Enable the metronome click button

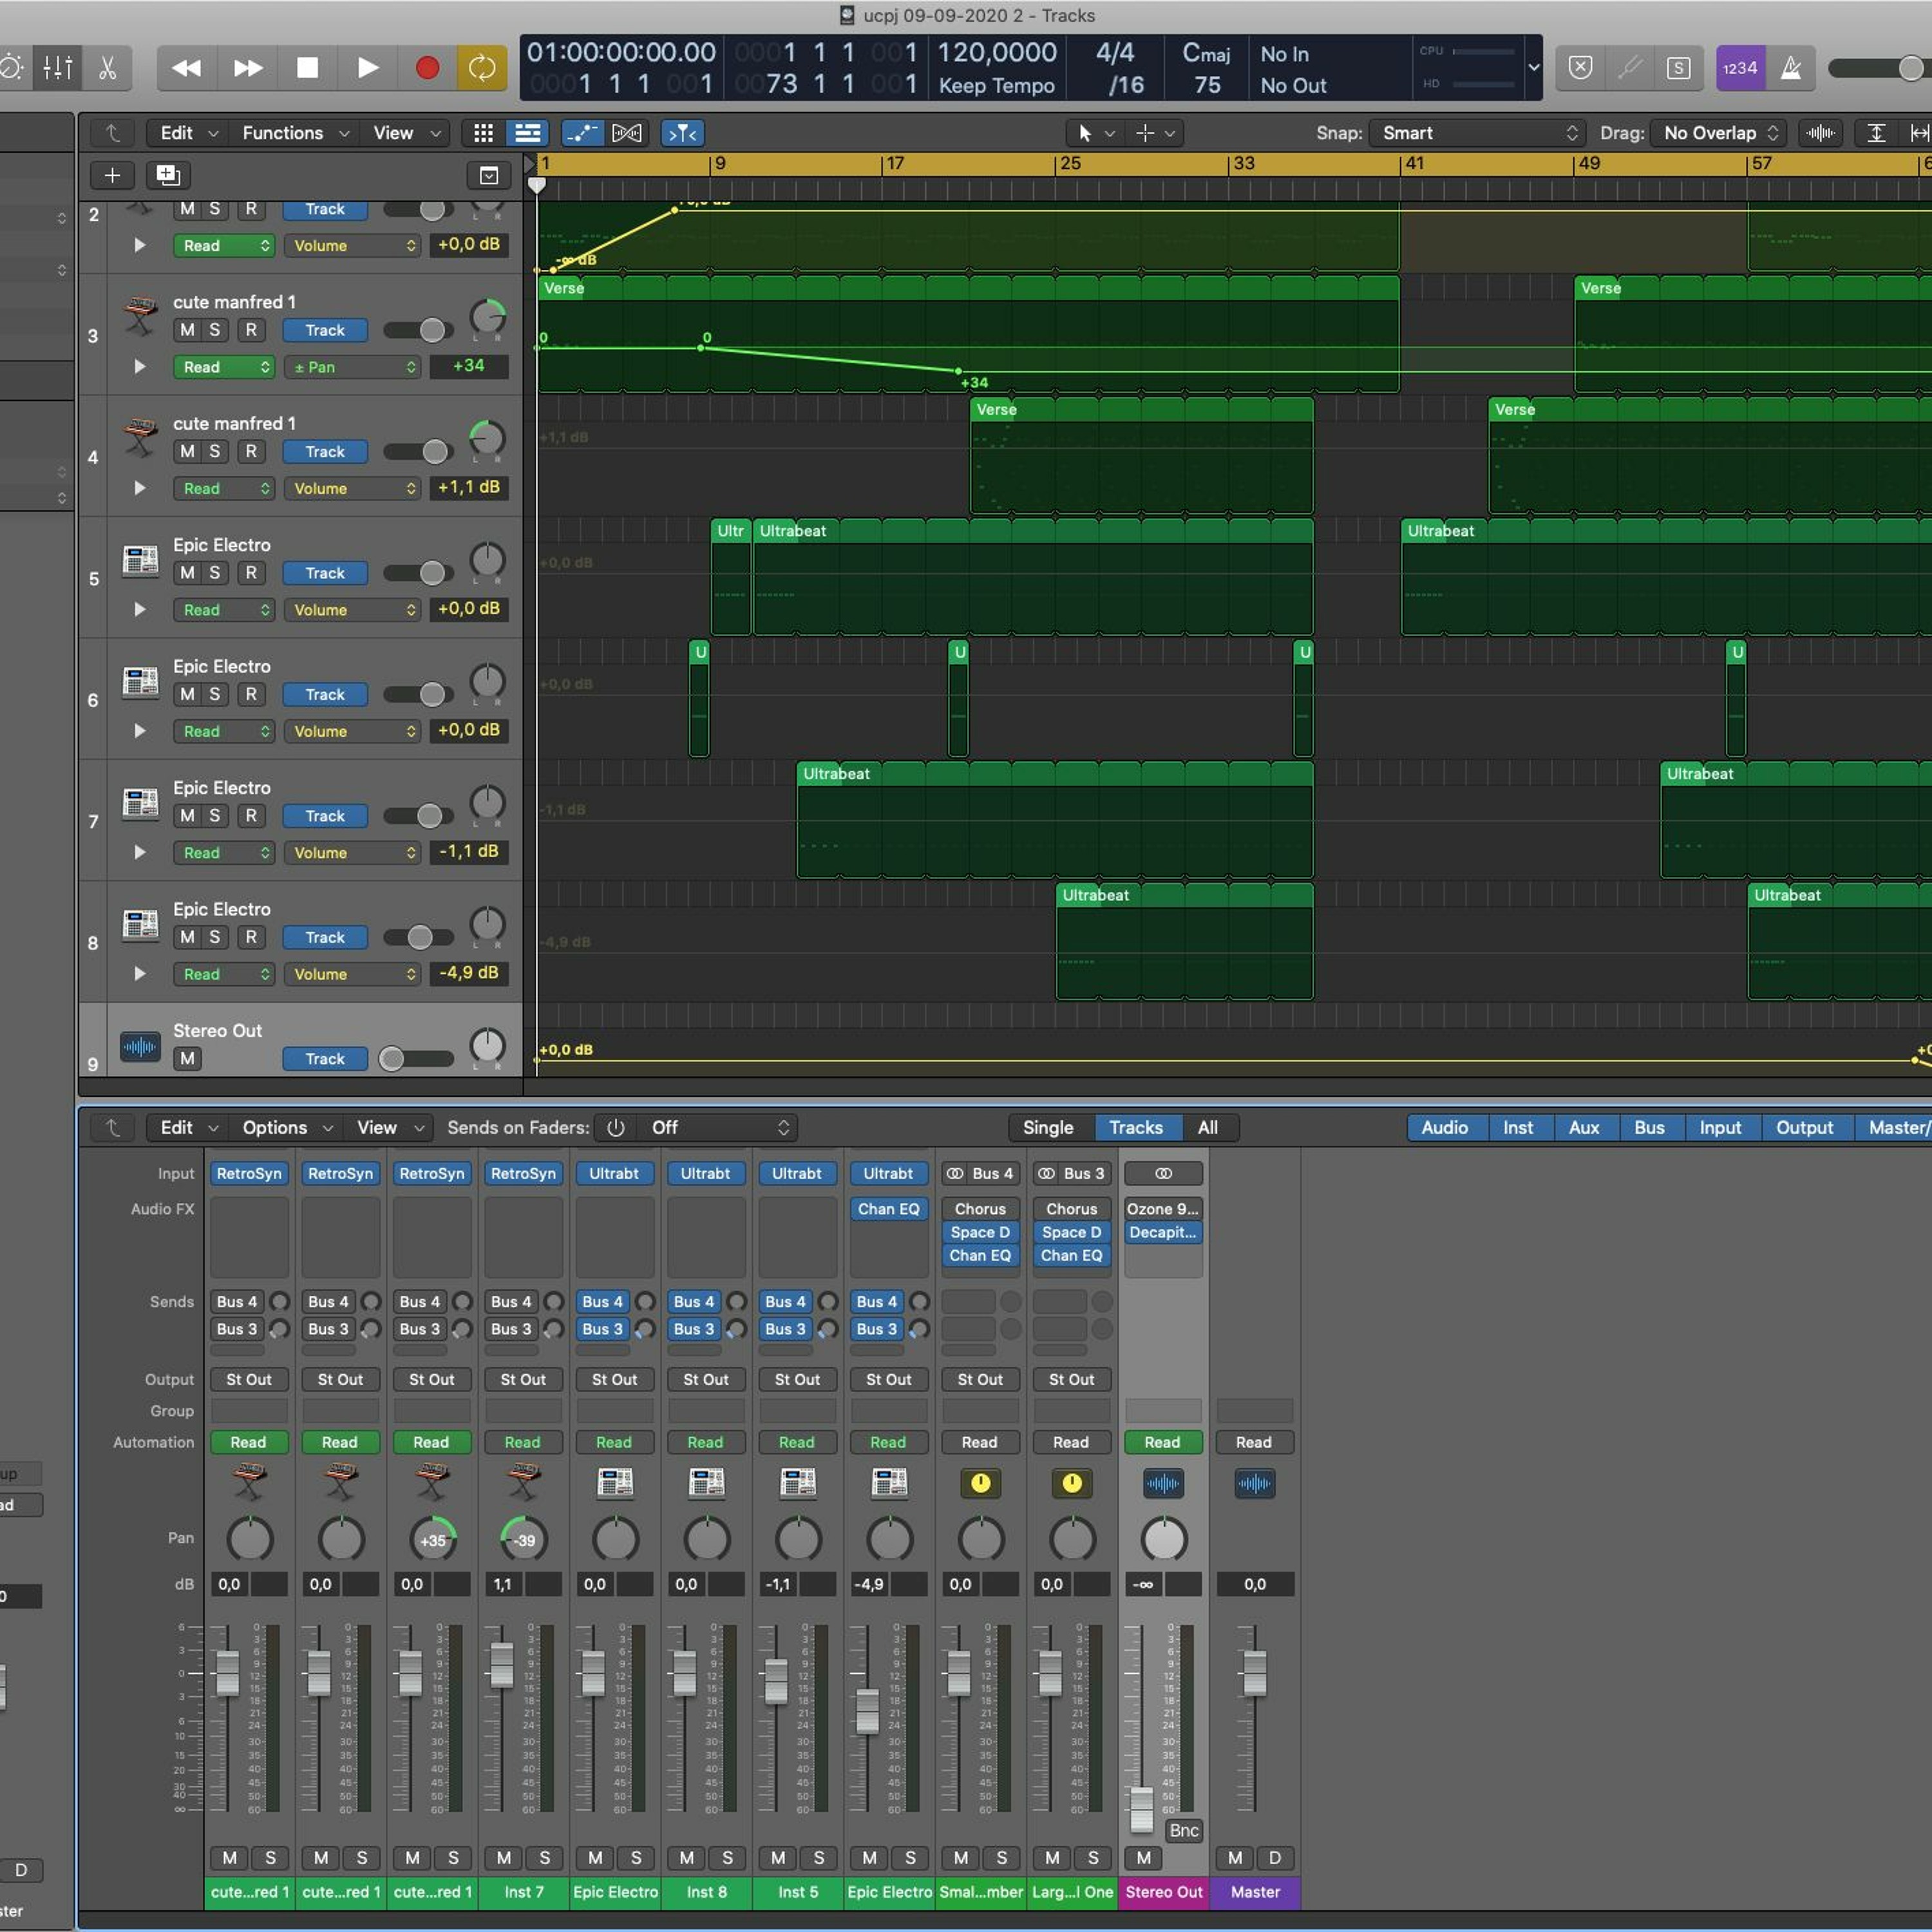[x=1790, y=68]
